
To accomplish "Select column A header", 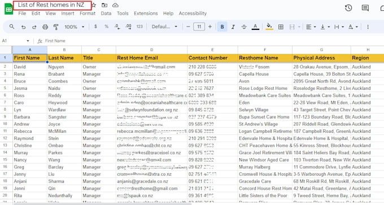I will point(30,50).
